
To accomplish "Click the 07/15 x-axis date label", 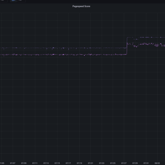I will (57, 163).
